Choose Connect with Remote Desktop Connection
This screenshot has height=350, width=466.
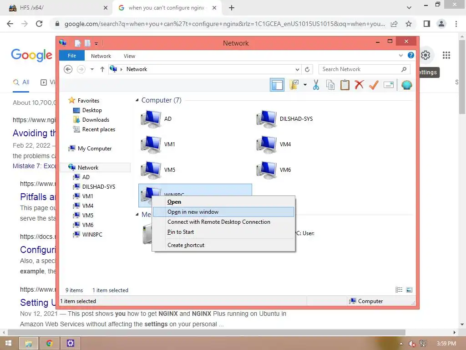tap(223, 222)
